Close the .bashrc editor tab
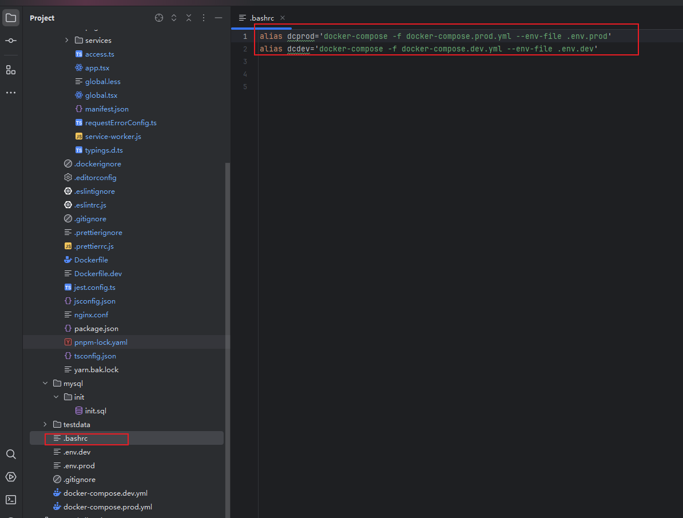Screen dimensions: 683x518 pyautogui.click(x=283, y=18)
